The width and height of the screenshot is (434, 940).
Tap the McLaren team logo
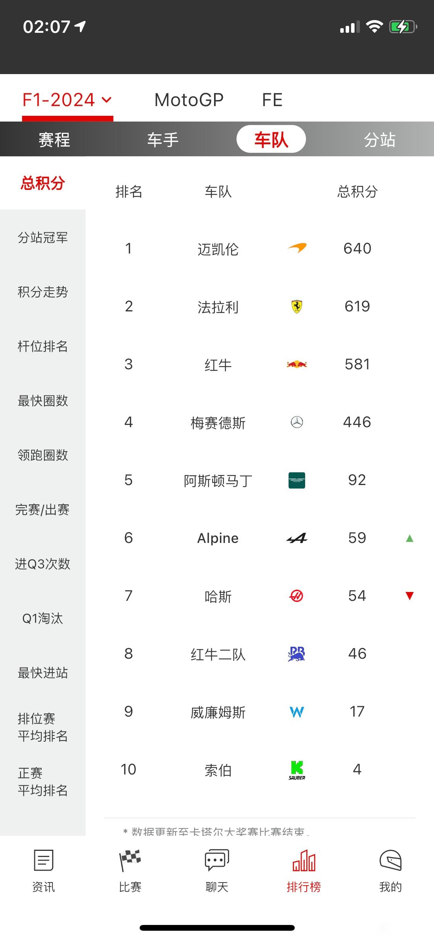click(297, 248)
